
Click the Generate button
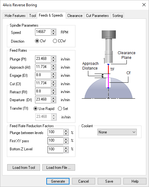(x=58, y=181)
